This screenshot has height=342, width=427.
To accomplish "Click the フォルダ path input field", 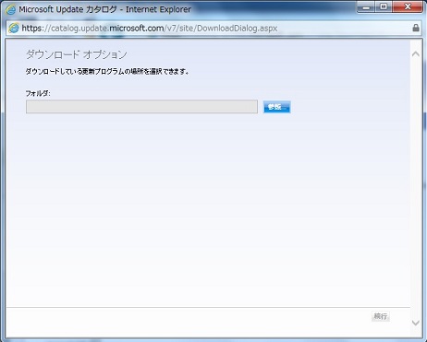I will (x=141, y=107).
